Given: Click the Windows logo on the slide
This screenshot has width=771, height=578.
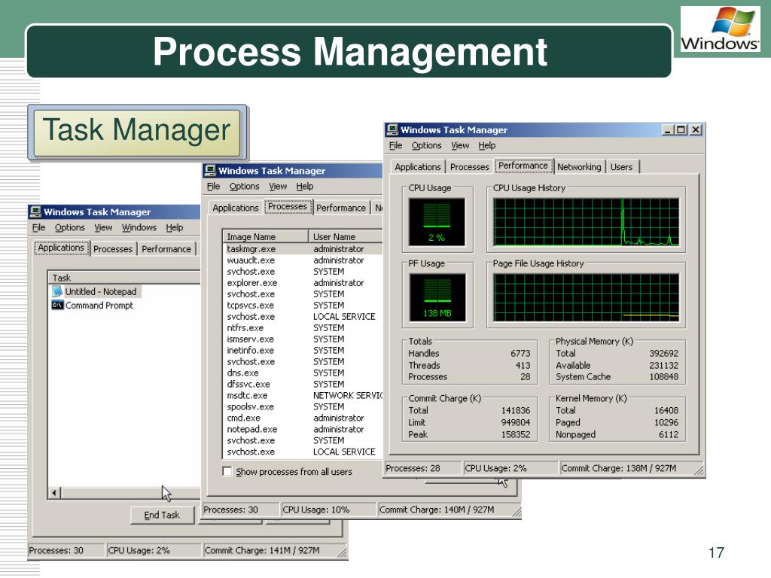Looking at the screenshot, I should tap(721, 30).
